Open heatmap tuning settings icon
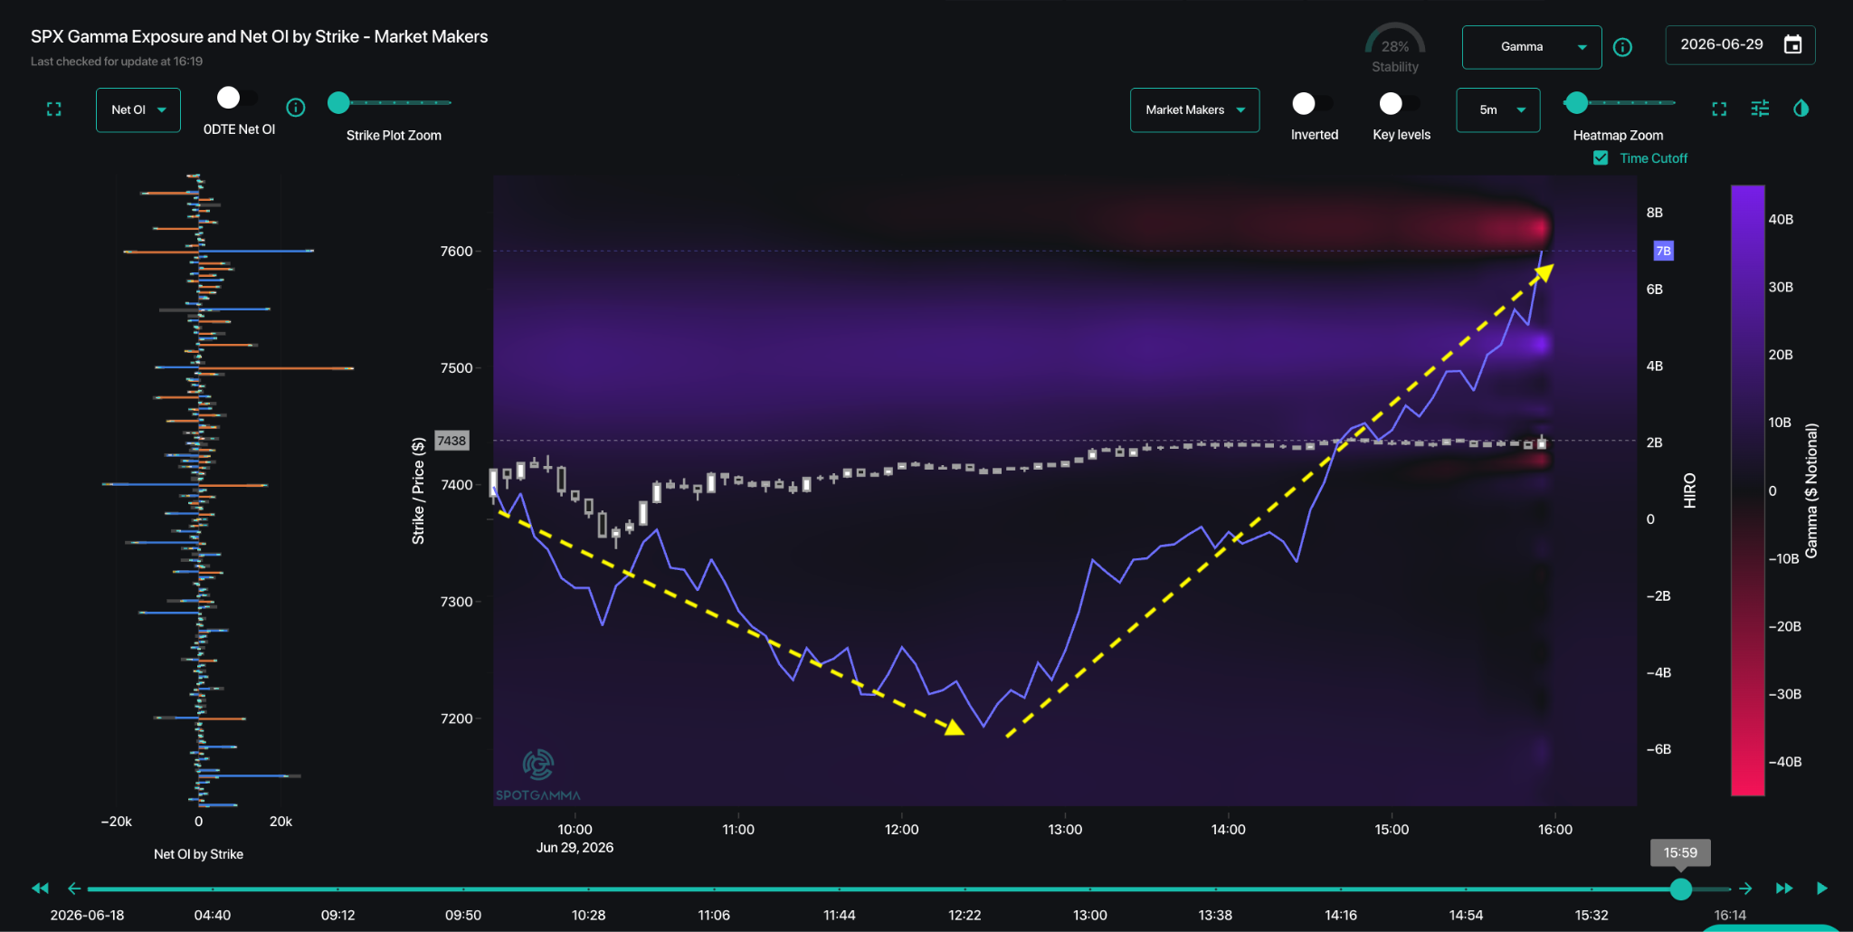 1760,109
